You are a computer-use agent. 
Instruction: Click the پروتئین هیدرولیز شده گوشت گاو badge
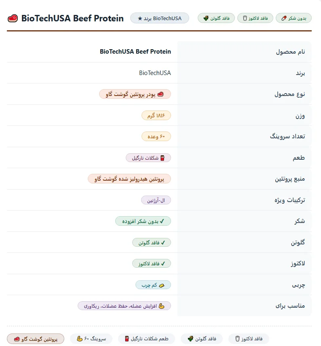(129, 179)
